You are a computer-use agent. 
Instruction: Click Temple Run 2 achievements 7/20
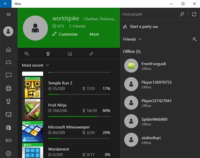89,88
